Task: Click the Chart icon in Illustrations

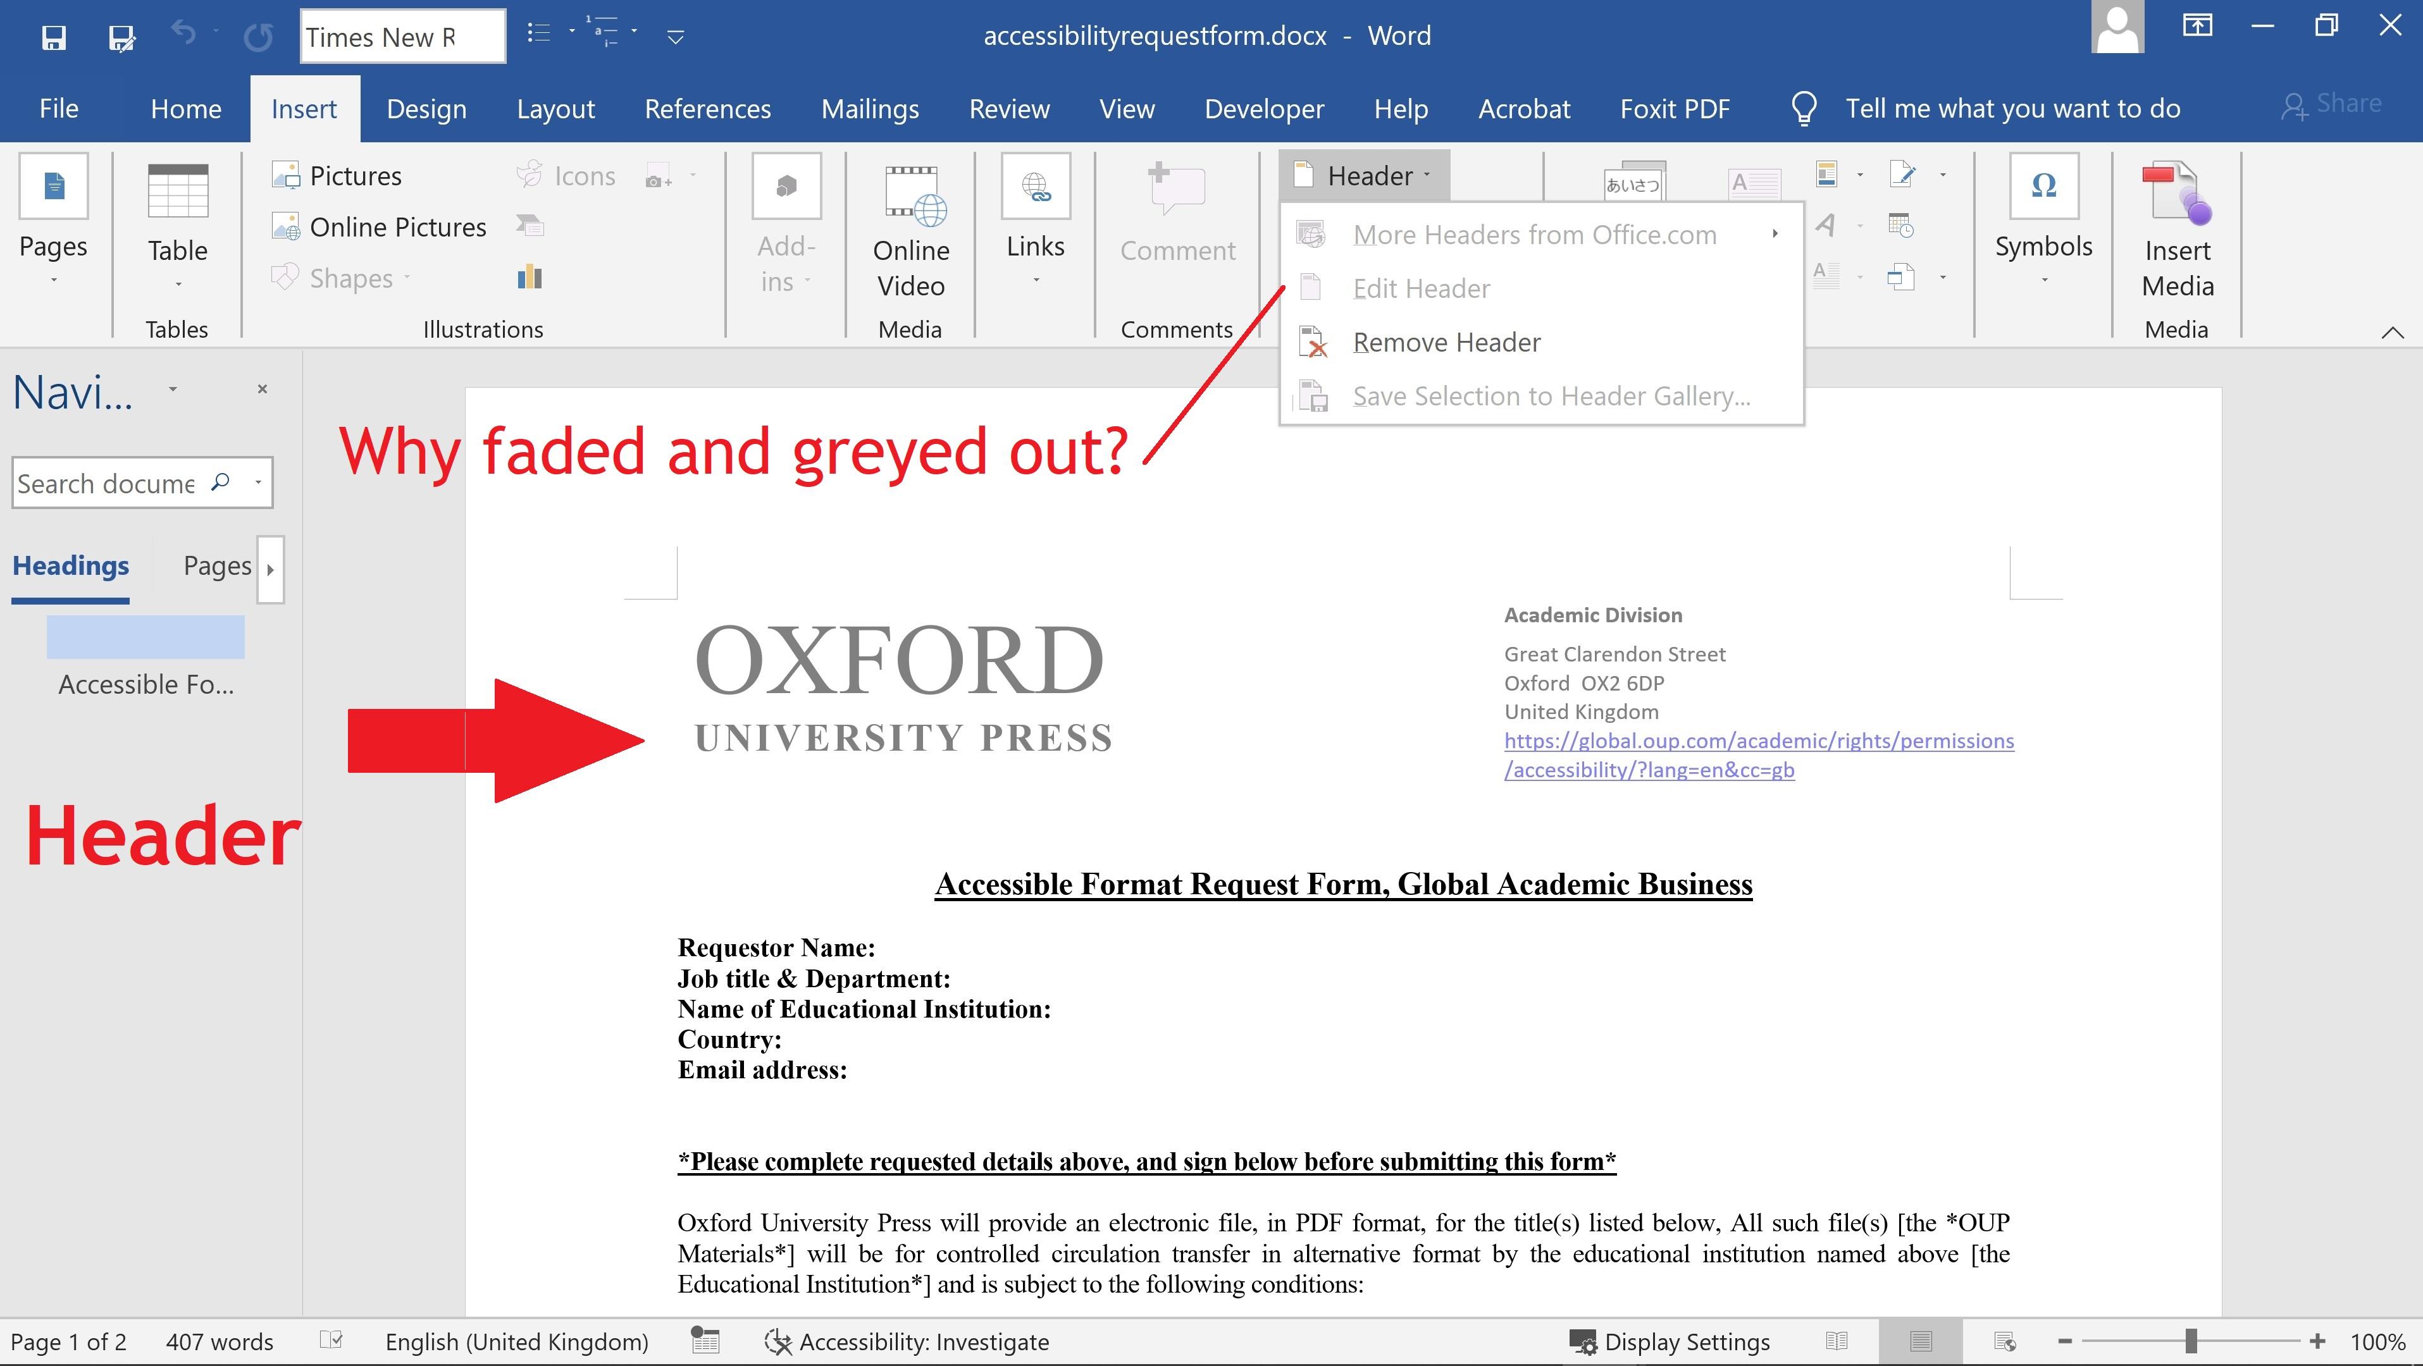Action: (530, 276)
